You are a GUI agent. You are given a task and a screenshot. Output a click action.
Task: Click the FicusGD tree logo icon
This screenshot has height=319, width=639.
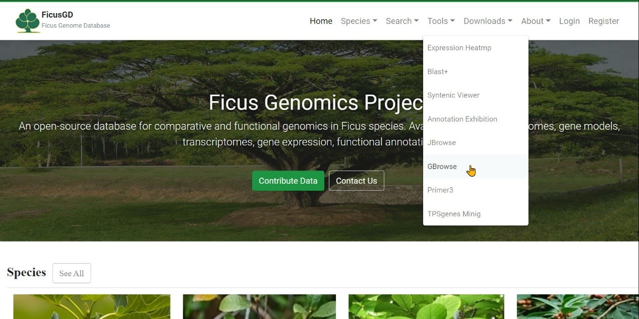(28, 21)
